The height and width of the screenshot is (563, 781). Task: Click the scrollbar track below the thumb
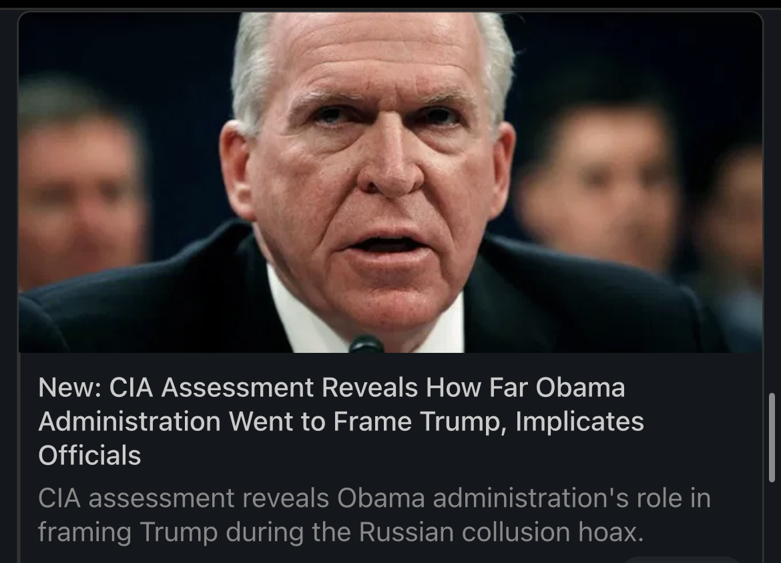(772, 523)
